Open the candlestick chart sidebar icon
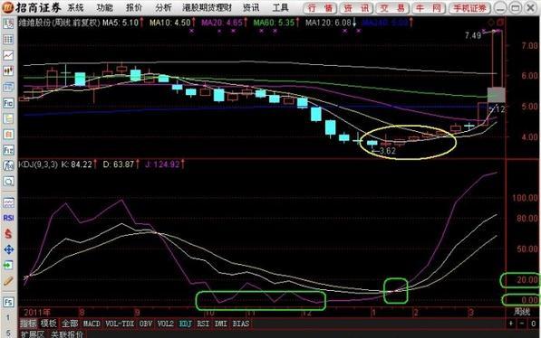This screenshot has width=541, height=338. [8, 71]
